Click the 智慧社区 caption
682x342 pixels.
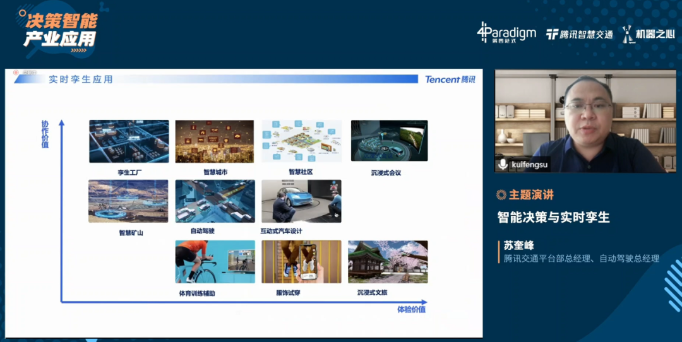pos(301,172)
